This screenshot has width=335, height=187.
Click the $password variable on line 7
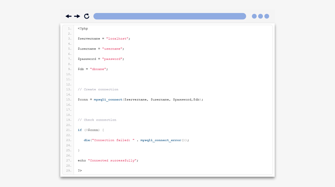click(x=87, y=59)
